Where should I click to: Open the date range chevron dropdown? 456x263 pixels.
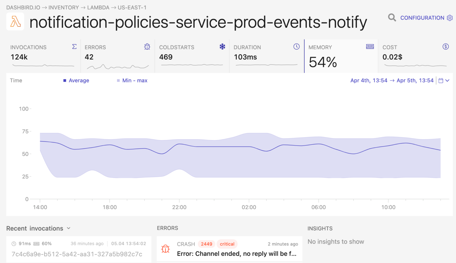pyautogui.click(x=447, y=81)
